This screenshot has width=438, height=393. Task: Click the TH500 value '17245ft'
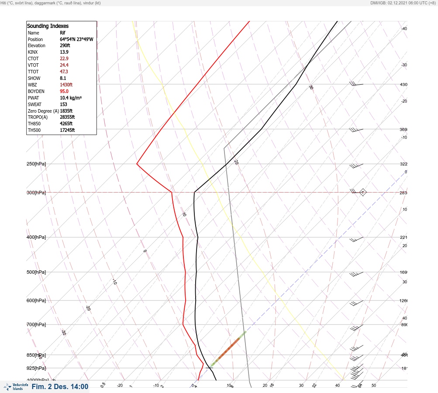(x=67, y=130)
